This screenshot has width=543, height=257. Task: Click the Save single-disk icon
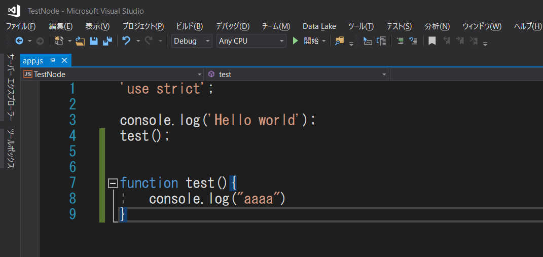coord(93,41)
